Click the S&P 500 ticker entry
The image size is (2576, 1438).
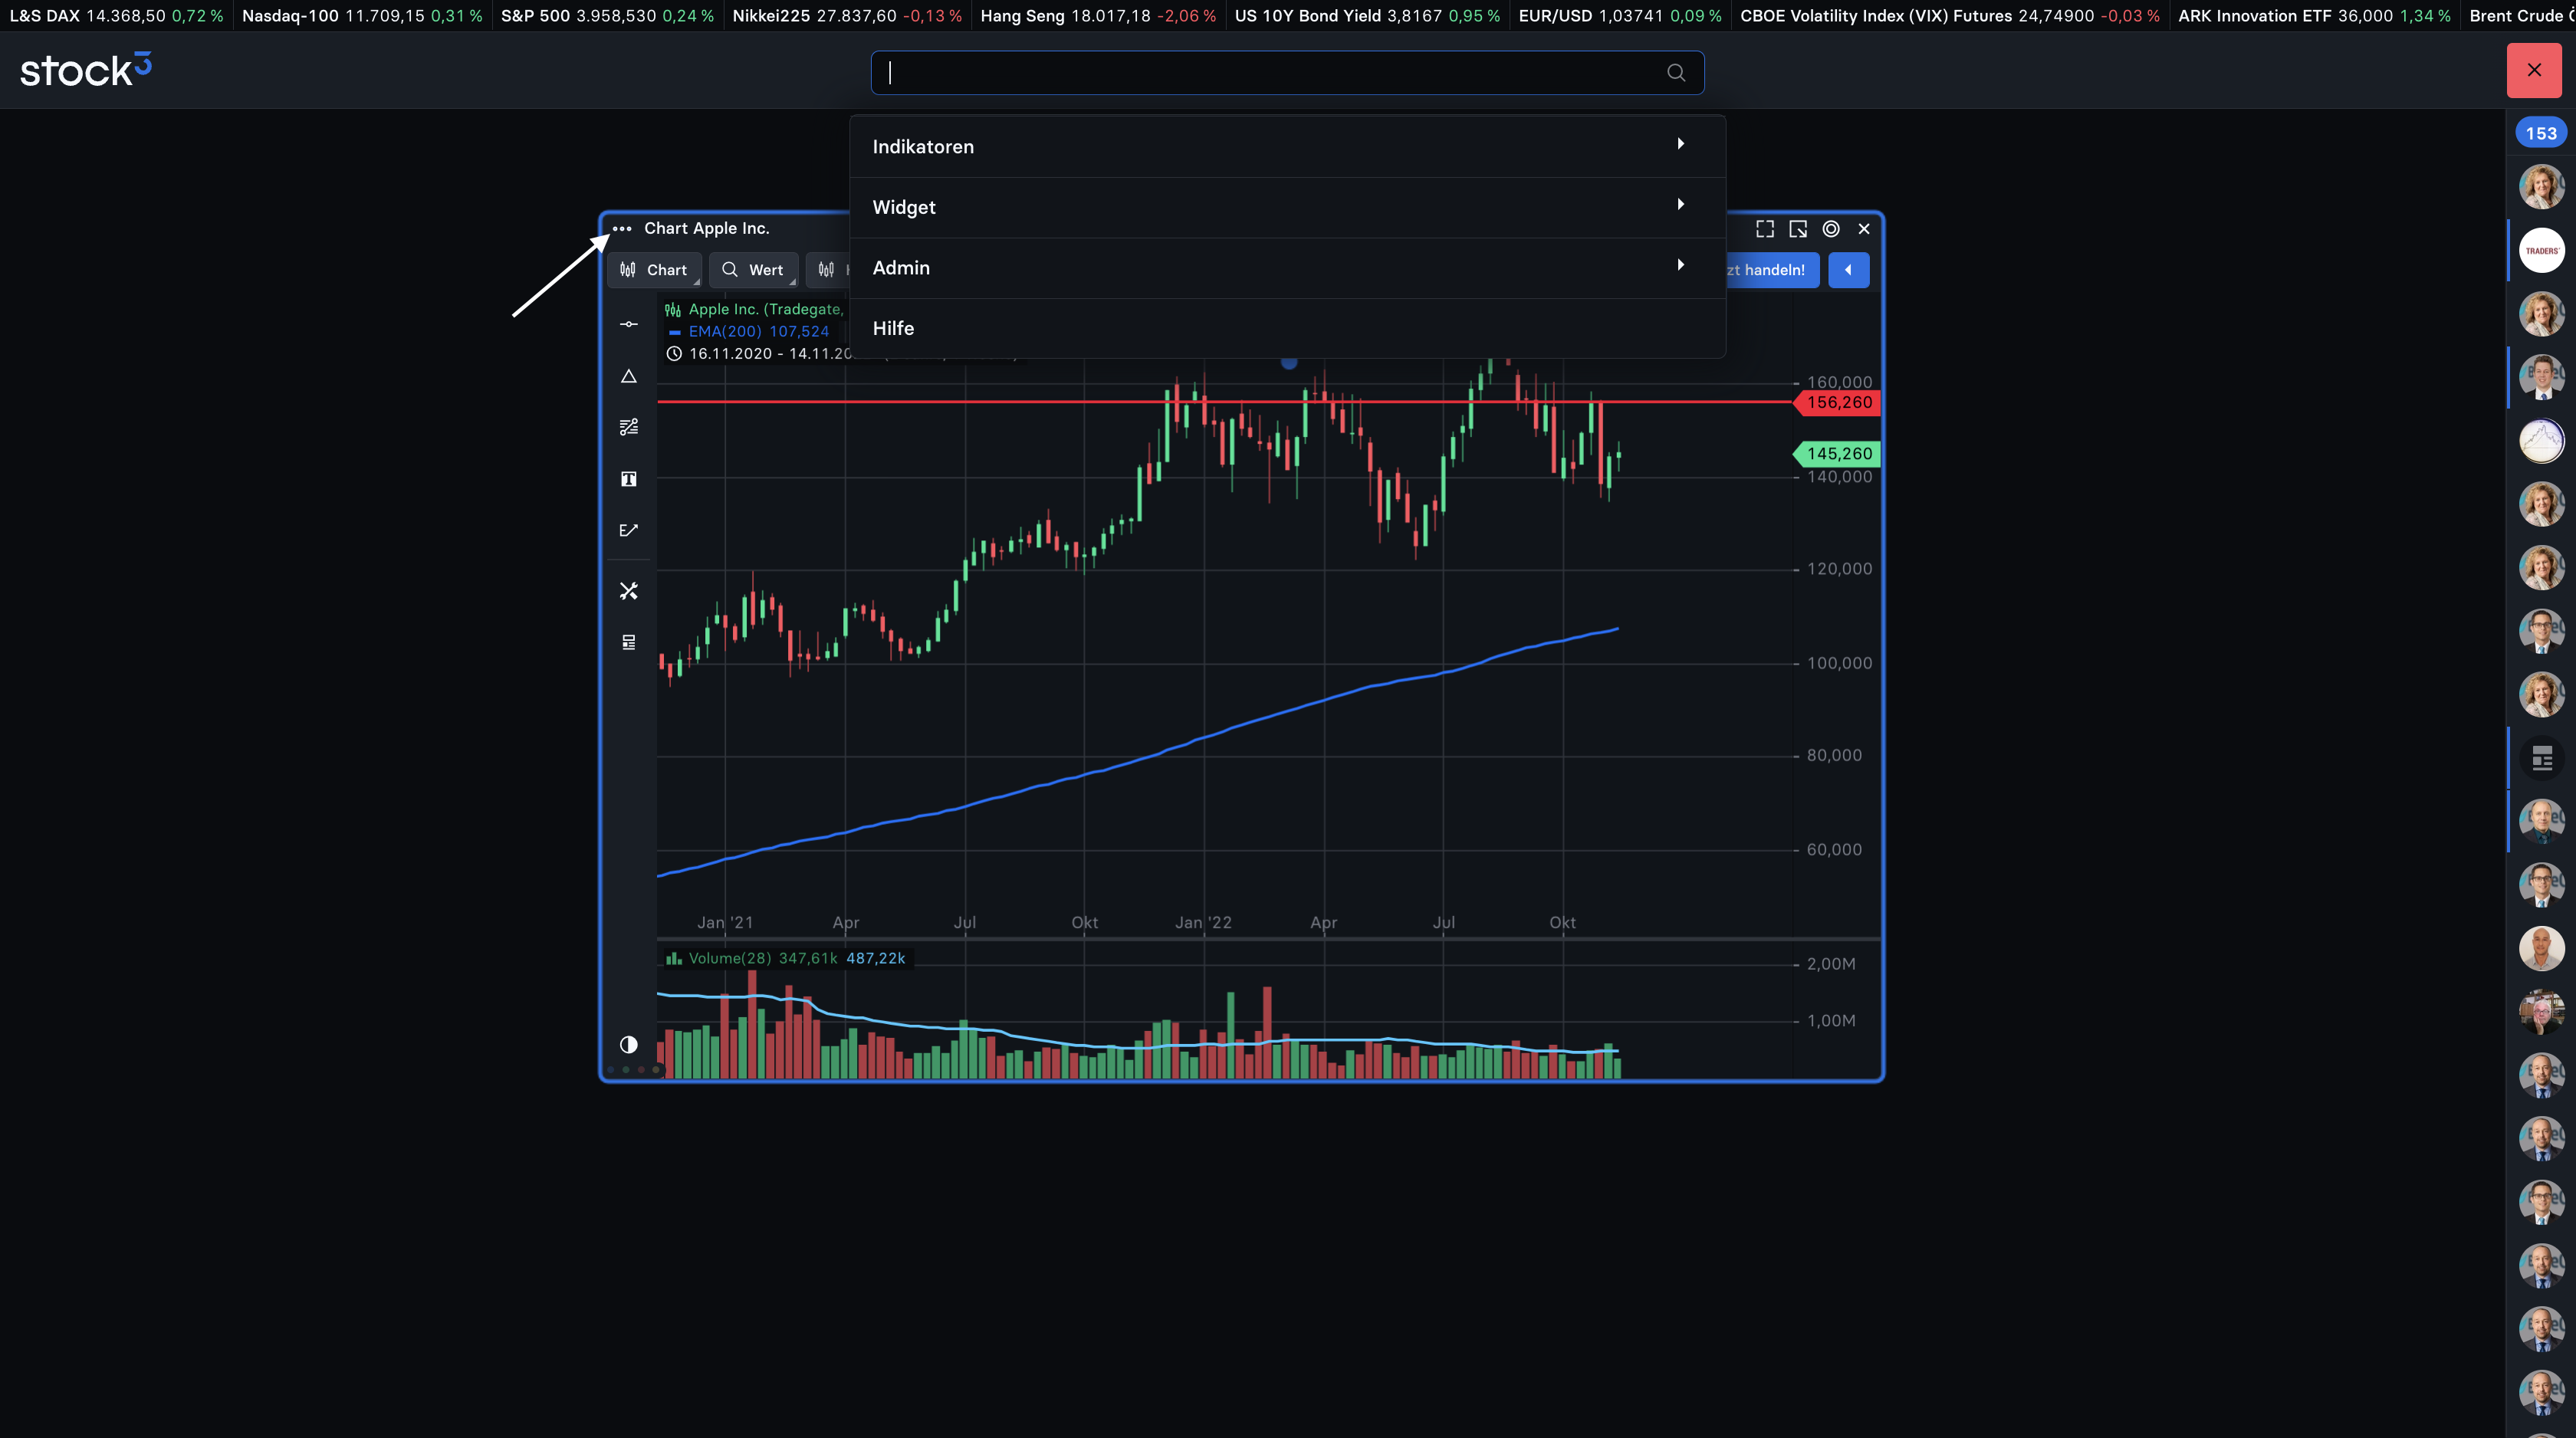click(x=607, y=16)
